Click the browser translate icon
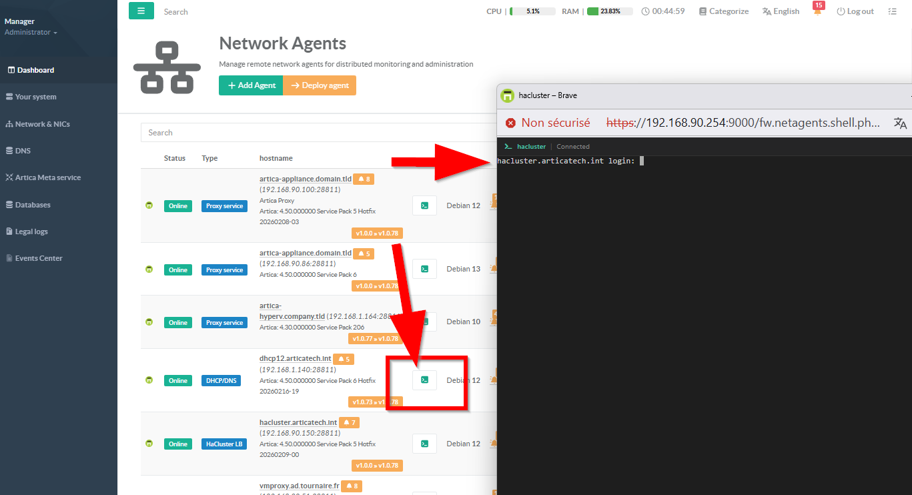This screenshot has height=495, width=912. [x=900, y=123]
